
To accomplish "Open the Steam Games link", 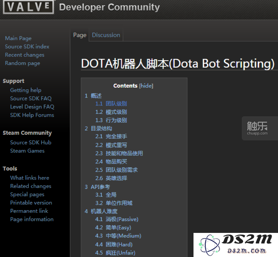I will click(x=27, y=151).
